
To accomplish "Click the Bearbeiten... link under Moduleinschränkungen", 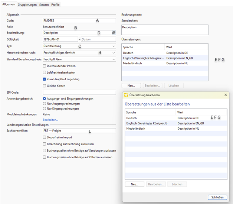I will click(x=50, y=120).
